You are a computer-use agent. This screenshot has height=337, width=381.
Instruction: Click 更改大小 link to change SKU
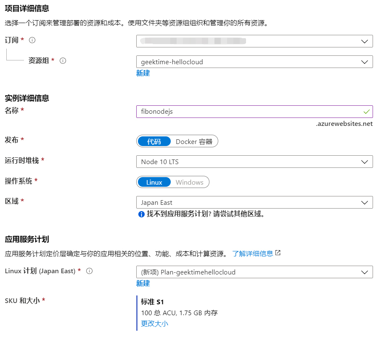pyautogui.click(x=154, y=324)
